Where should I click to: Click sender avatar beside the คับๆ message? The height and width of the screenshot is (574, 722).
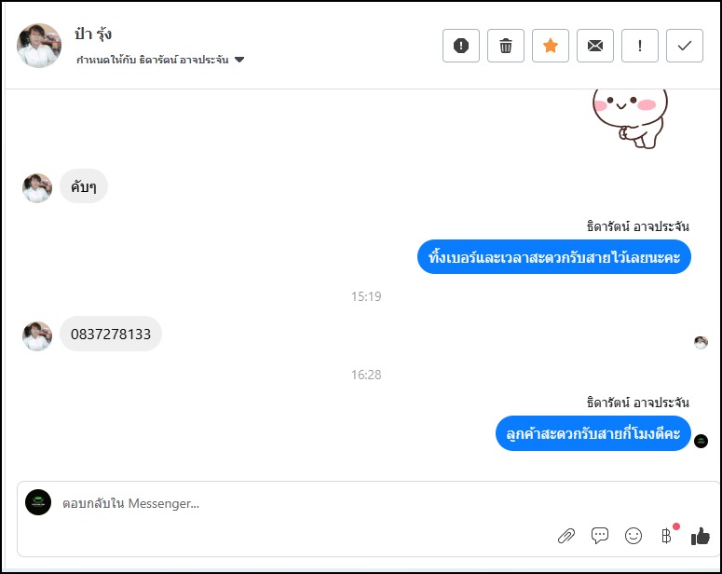37,187
